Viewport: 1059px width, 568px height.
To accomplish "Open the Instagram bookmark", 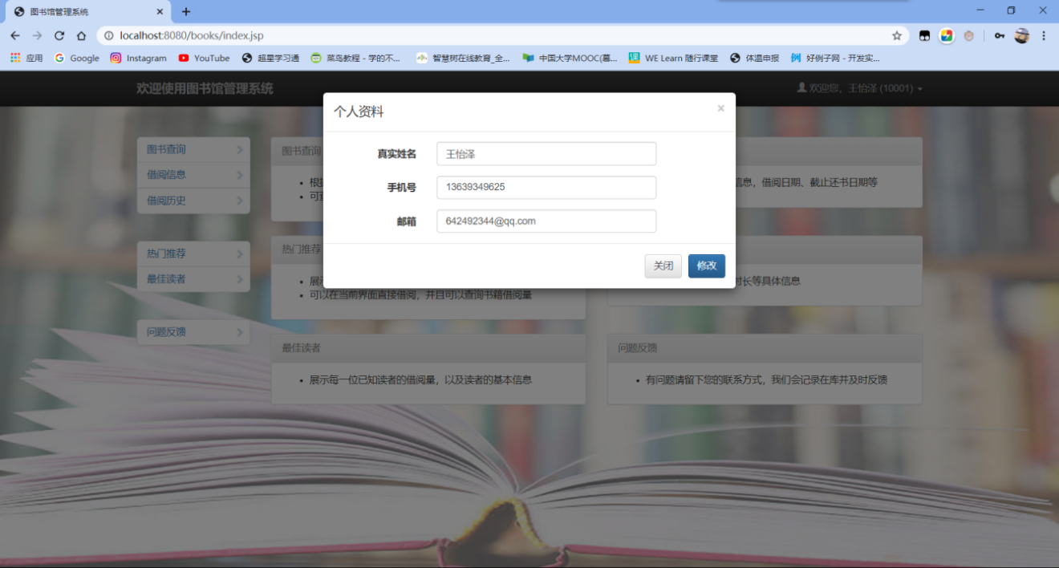I will [x=138, y=58].
